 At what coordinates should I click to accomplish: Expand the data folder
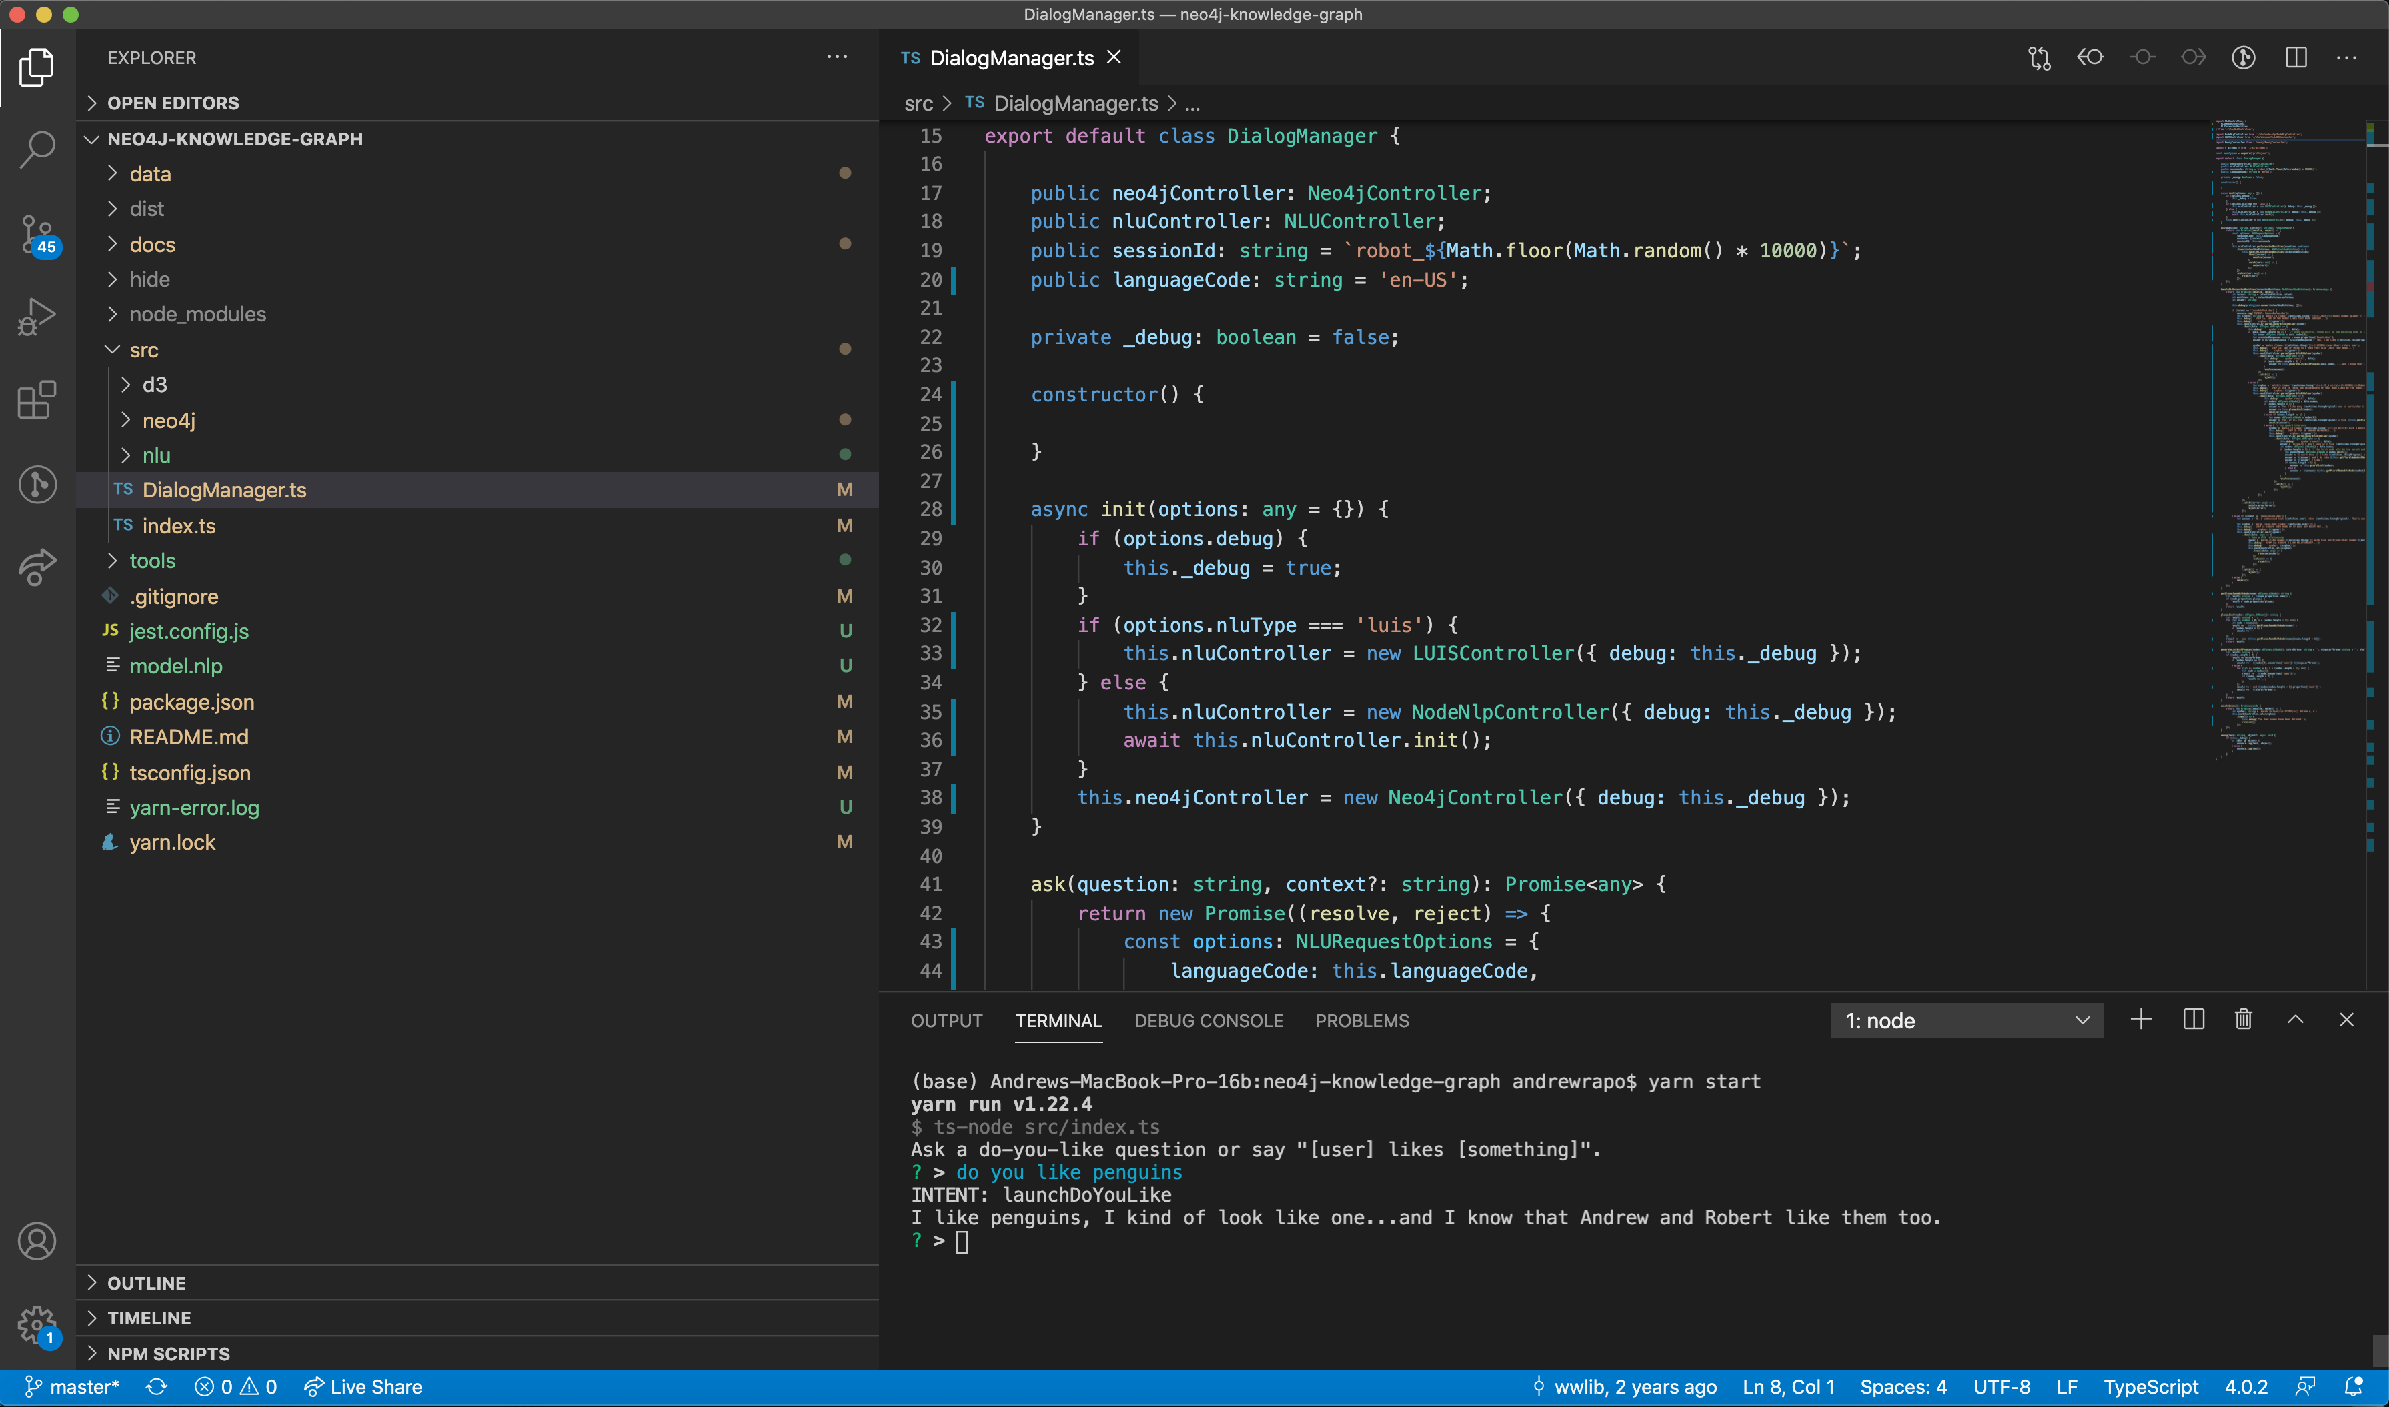click(x=477, y=173)
